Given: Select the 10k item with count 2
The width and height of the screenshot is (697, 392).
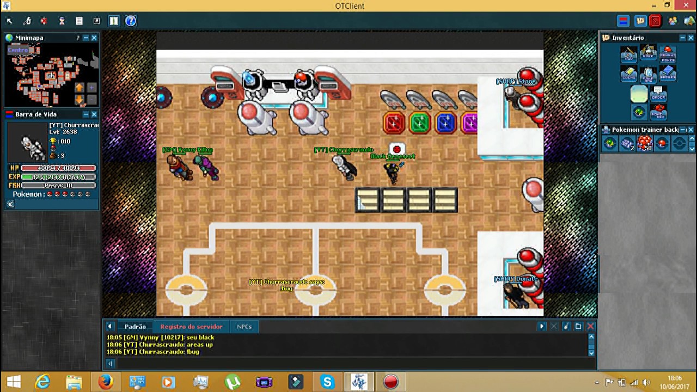Looking at the screenshot, I should point(627,143).
